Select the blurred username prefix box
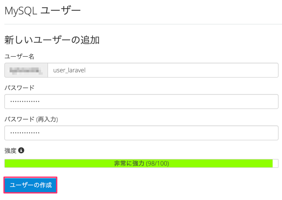282x200 pixels. [26, 70]
